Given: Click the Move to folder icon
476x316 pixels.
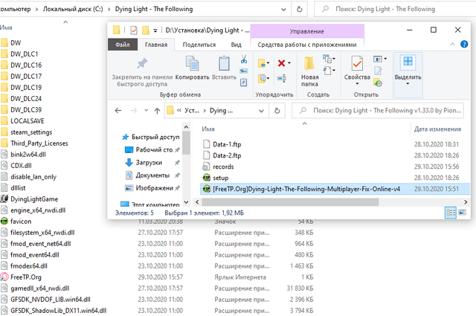Looking at the screenshot, I should [262, 63].
